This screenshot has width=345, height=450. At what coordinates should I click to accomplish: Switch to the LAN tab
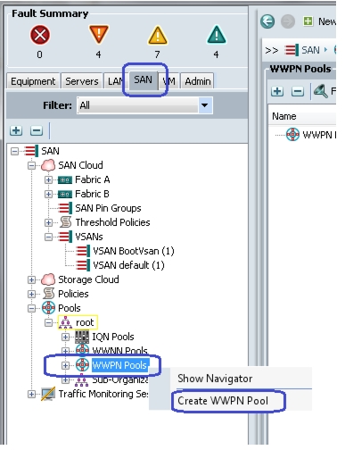click(x=115, y=81)
